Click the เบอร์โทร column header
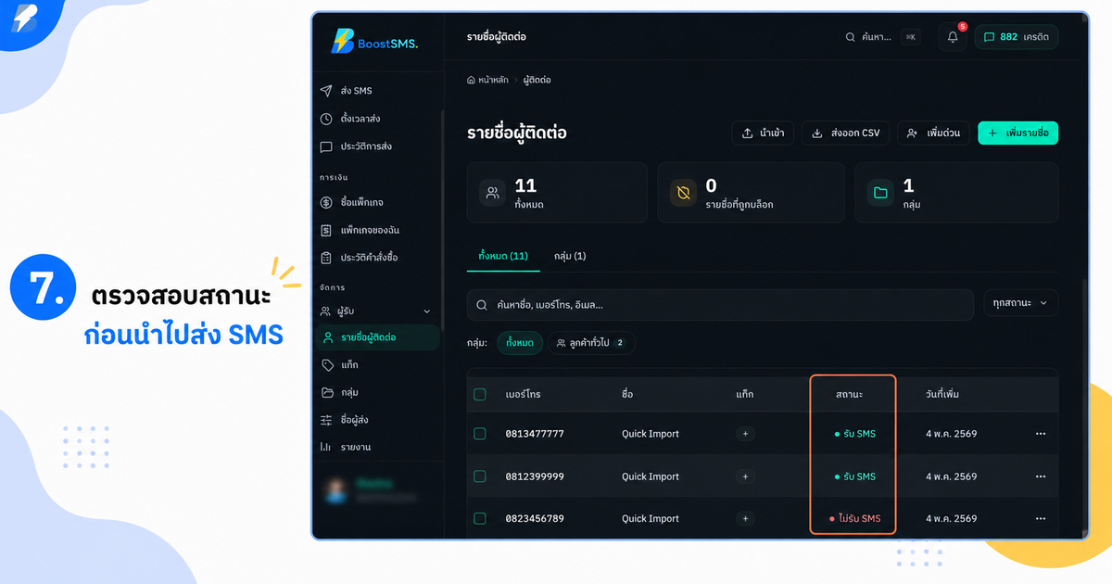Image resolution: width=1112 pixels, height=584 pixels. [524, 394]
